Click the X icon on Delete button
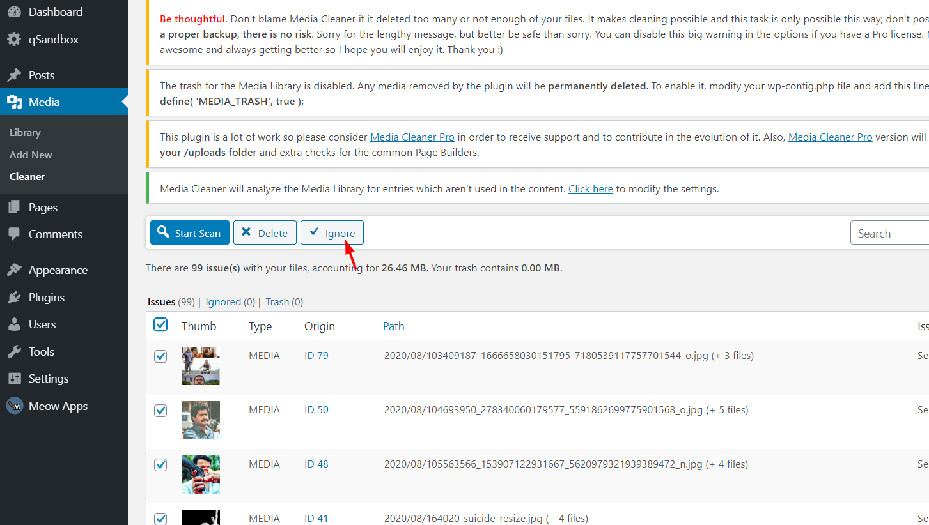 (x=246, y=232)
